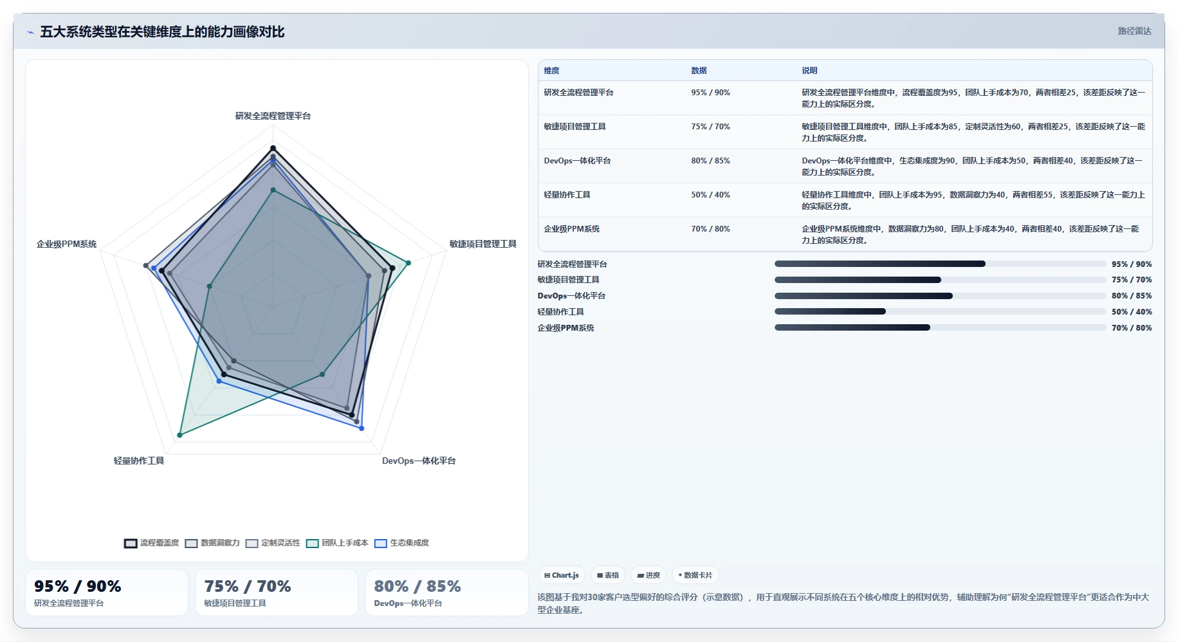Open the 95% / 90% stat card
This screenshot has height=642, width=1178.
coord(107,592)
